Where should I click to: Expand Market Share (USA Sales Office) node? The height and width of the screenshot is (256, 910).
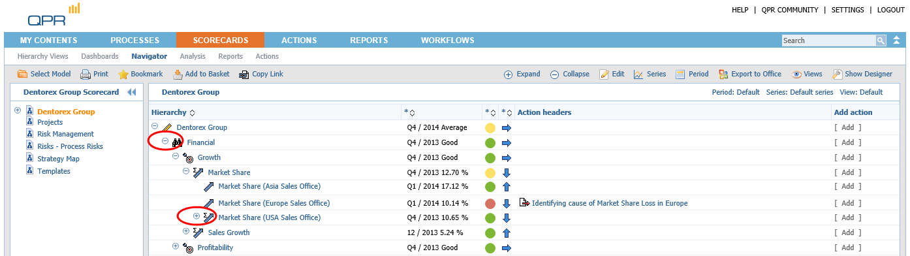[x=196, y=216]
